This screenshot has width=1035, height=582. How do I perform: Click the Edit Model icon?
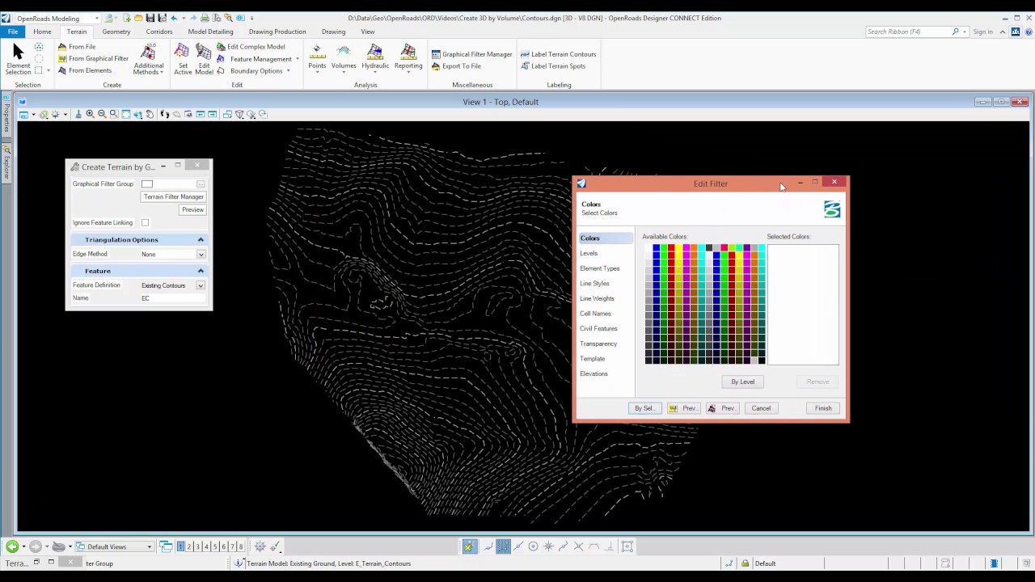click(x=204, y=59)
